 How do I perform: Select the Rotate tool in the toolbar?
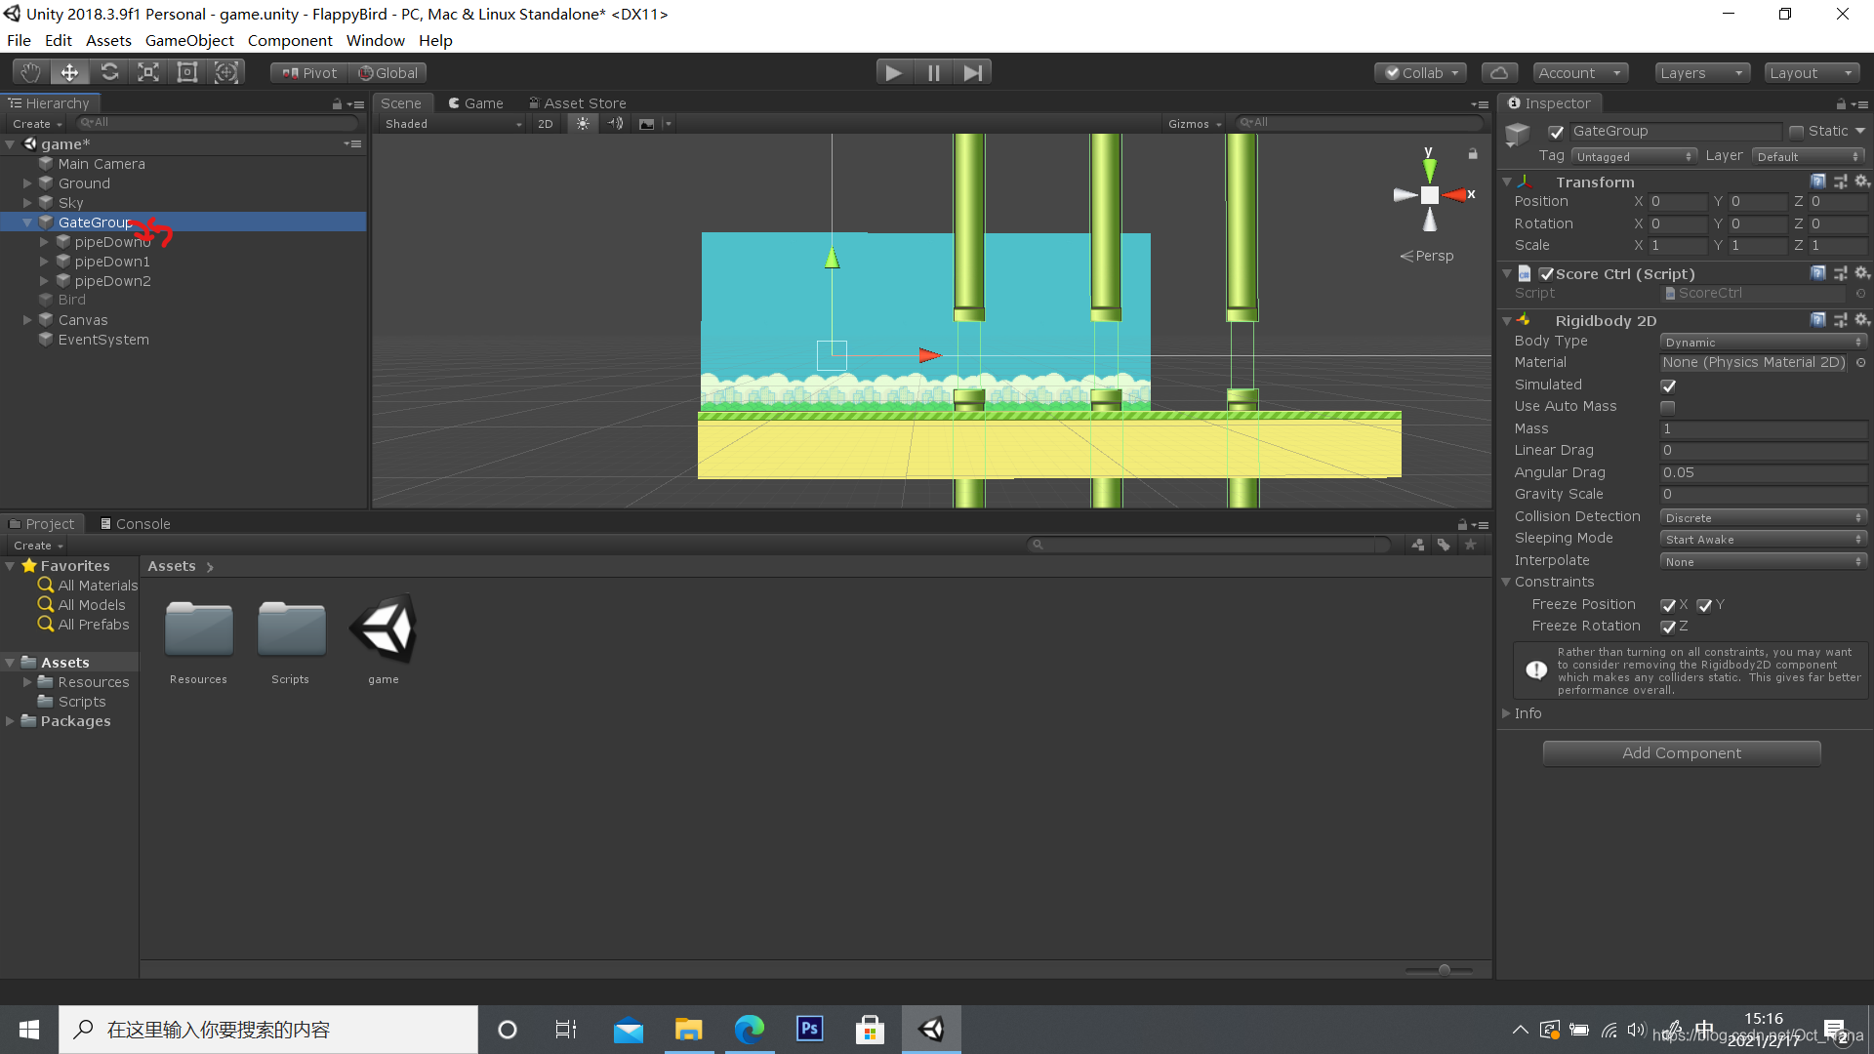[x=109, y=72]
